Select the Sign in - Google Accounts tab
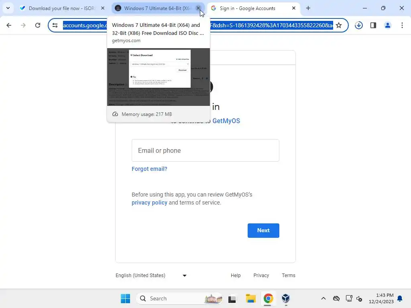Image resolution: width=411 pixels, height=308 pixels. 247,8
